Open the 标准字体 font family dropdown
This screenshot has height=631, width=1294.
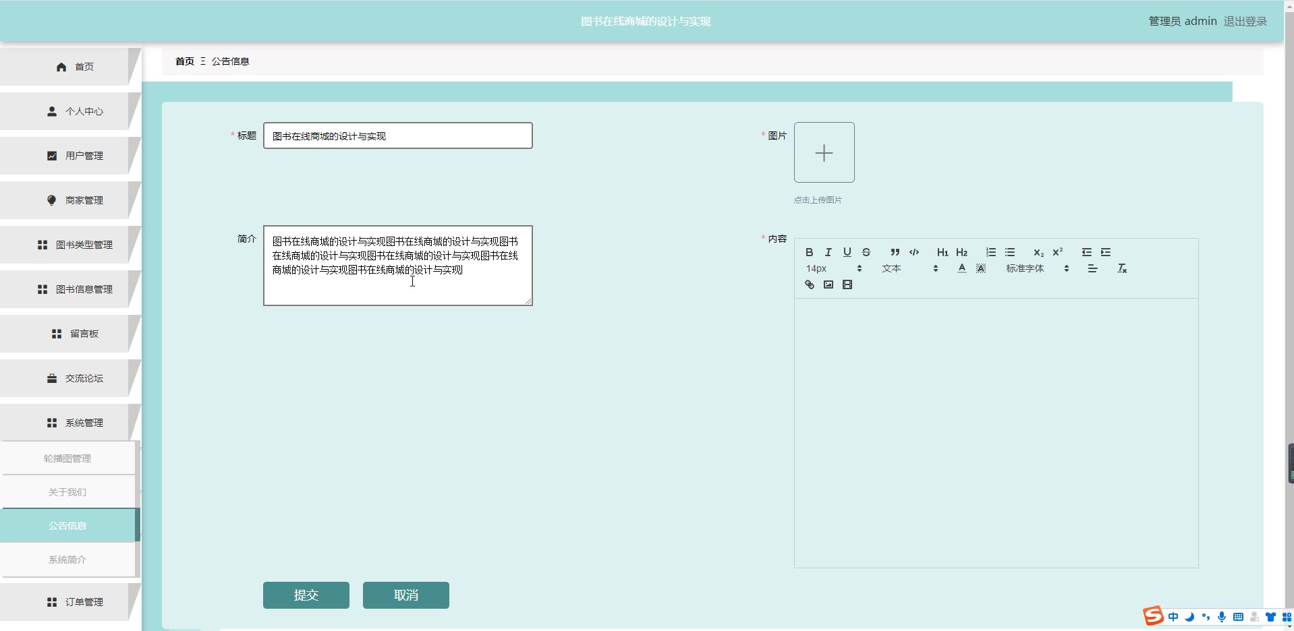[1037, 268]
